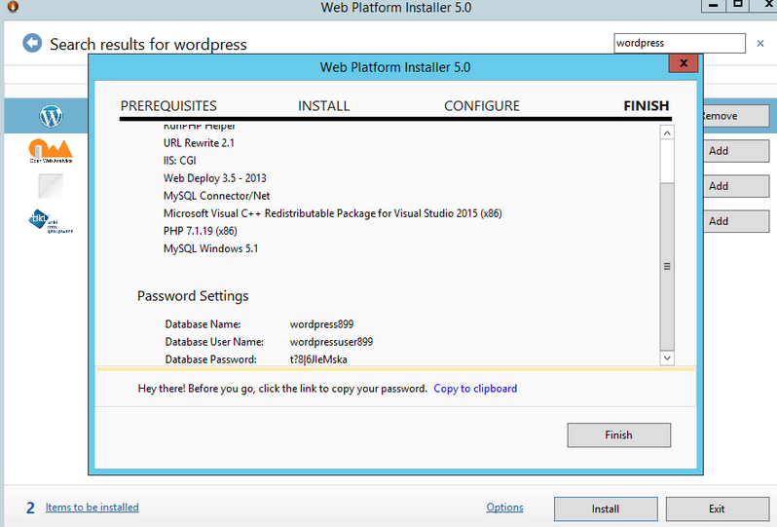Screen dimensions: 777x527
Task: Click the Finish button
Action: [x=619, y=434]
